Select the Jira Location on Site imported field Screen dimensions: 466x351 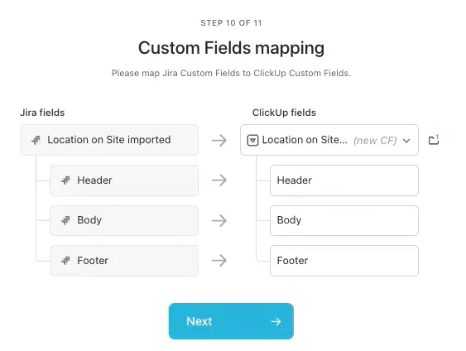click(x=109, y=140)
